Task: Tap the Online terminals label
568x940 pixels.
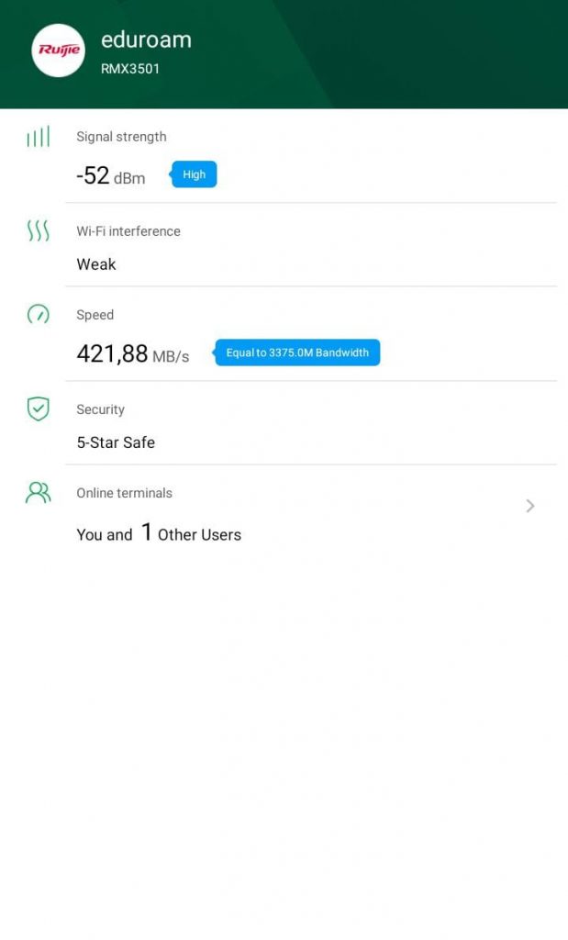Action: pyautogui.click(x=124, y=493)
